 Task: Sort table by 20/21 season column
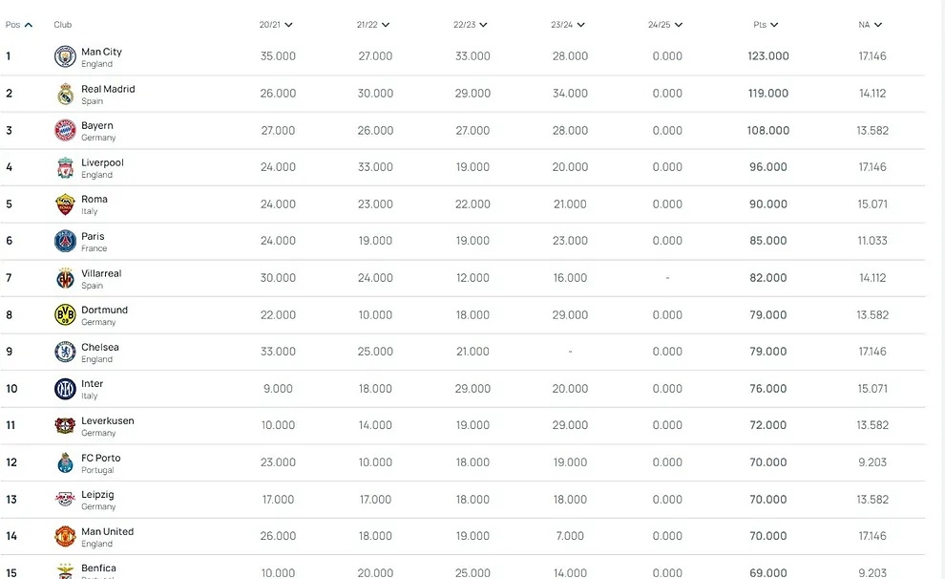276,25
